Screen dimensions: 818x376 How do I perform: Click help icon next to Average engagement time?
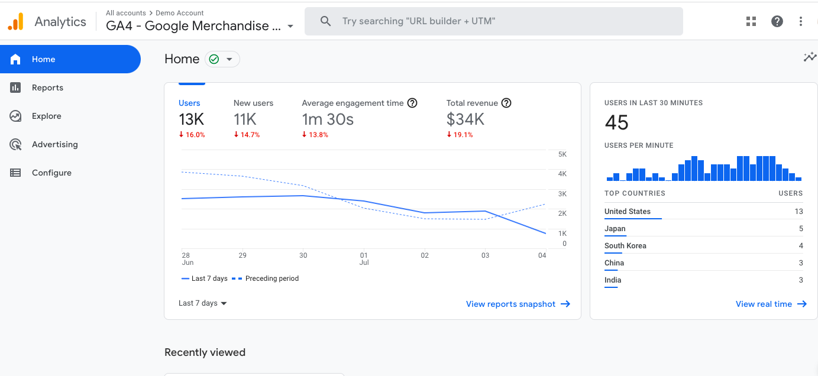click(413, 103)
